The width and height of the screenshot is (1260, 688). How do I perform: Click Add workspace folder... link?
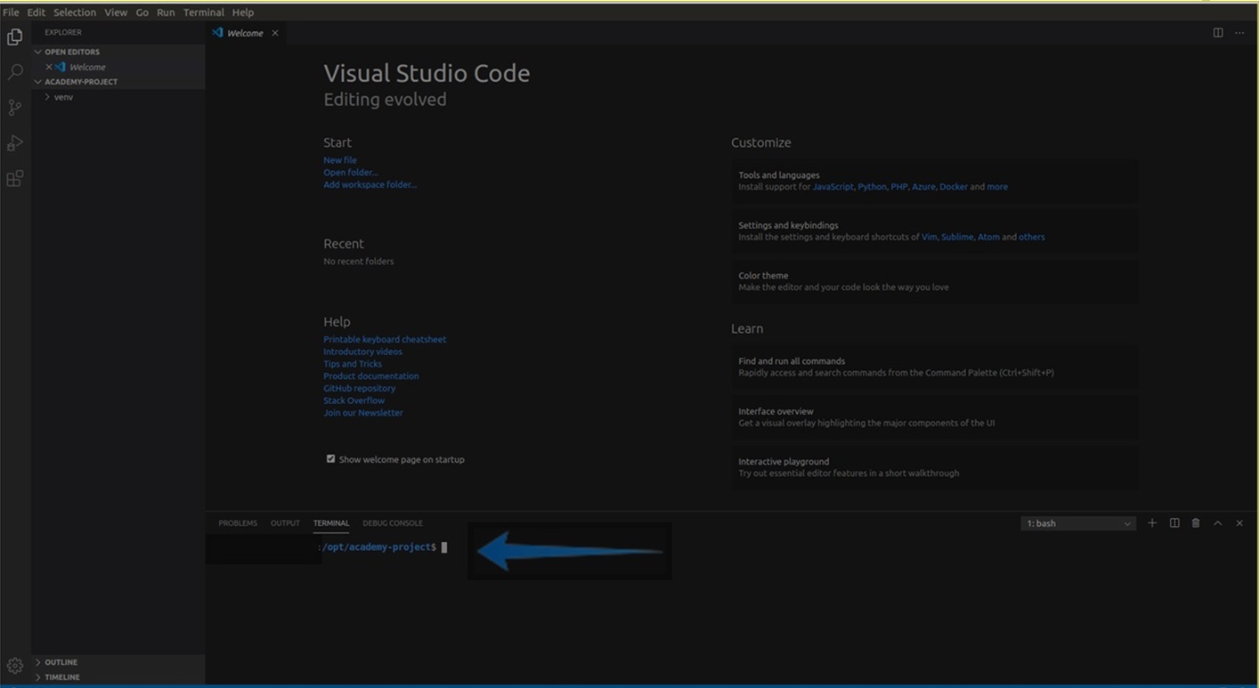(370, 185)
